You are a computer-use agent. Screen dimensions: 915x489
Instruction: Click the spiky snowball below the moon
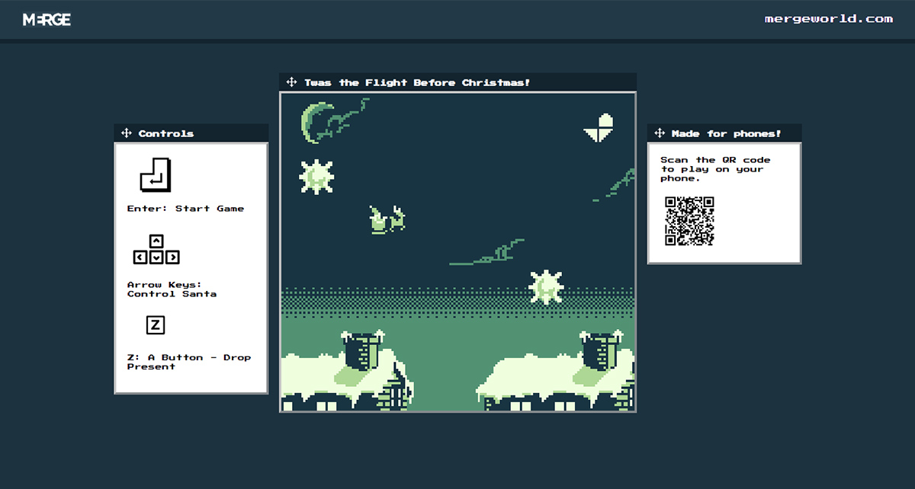click(x=316, y=177)
